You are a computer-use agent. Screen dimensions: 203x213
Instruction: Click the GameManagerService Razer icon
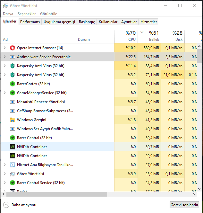click(13, 93)
